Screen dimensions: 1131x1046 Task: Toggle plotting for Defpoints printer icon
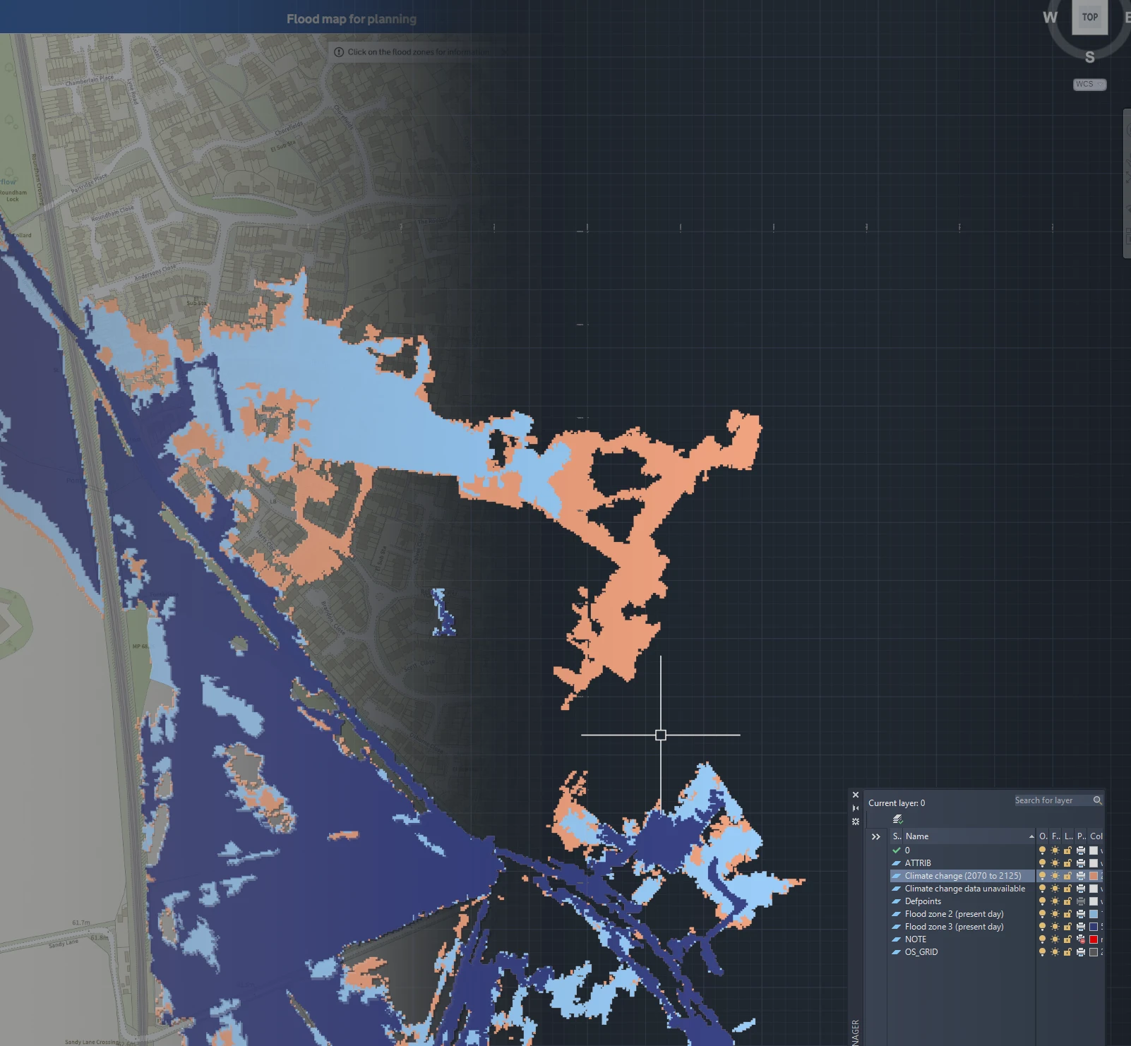pos(1081,901)
